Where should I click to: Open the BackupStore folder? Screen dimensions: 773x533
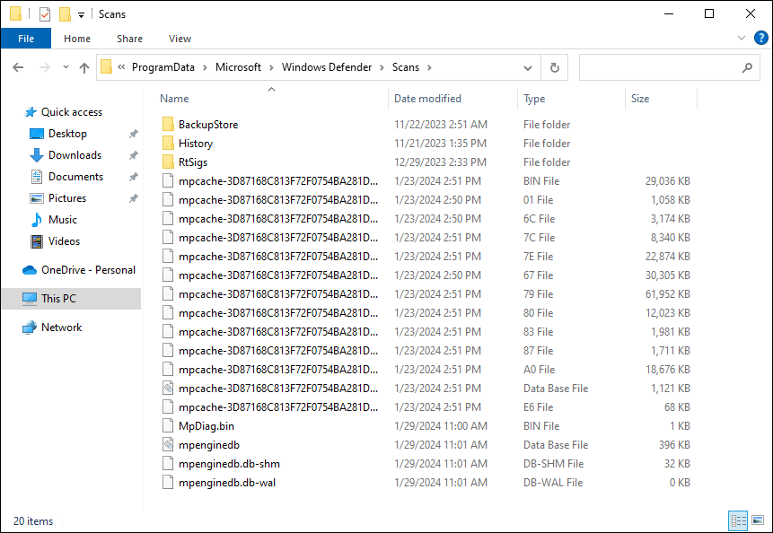[207, 125]
